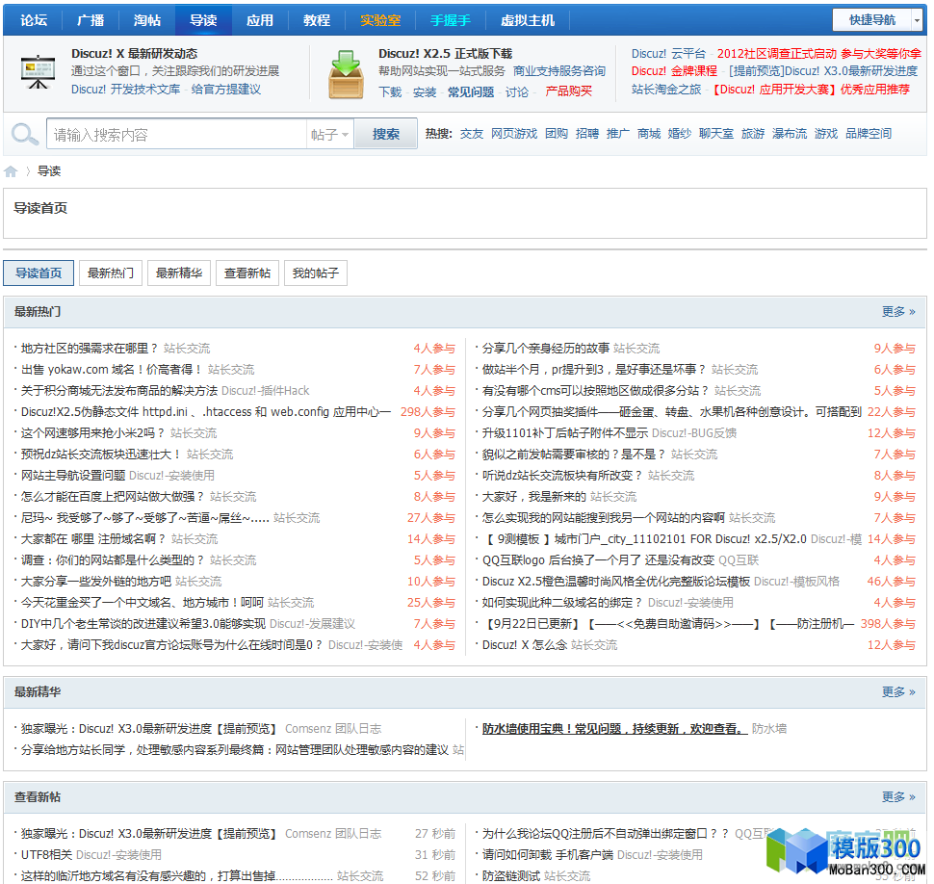
Task: Click the 搜索 button
Action: (x=385, y=134)
